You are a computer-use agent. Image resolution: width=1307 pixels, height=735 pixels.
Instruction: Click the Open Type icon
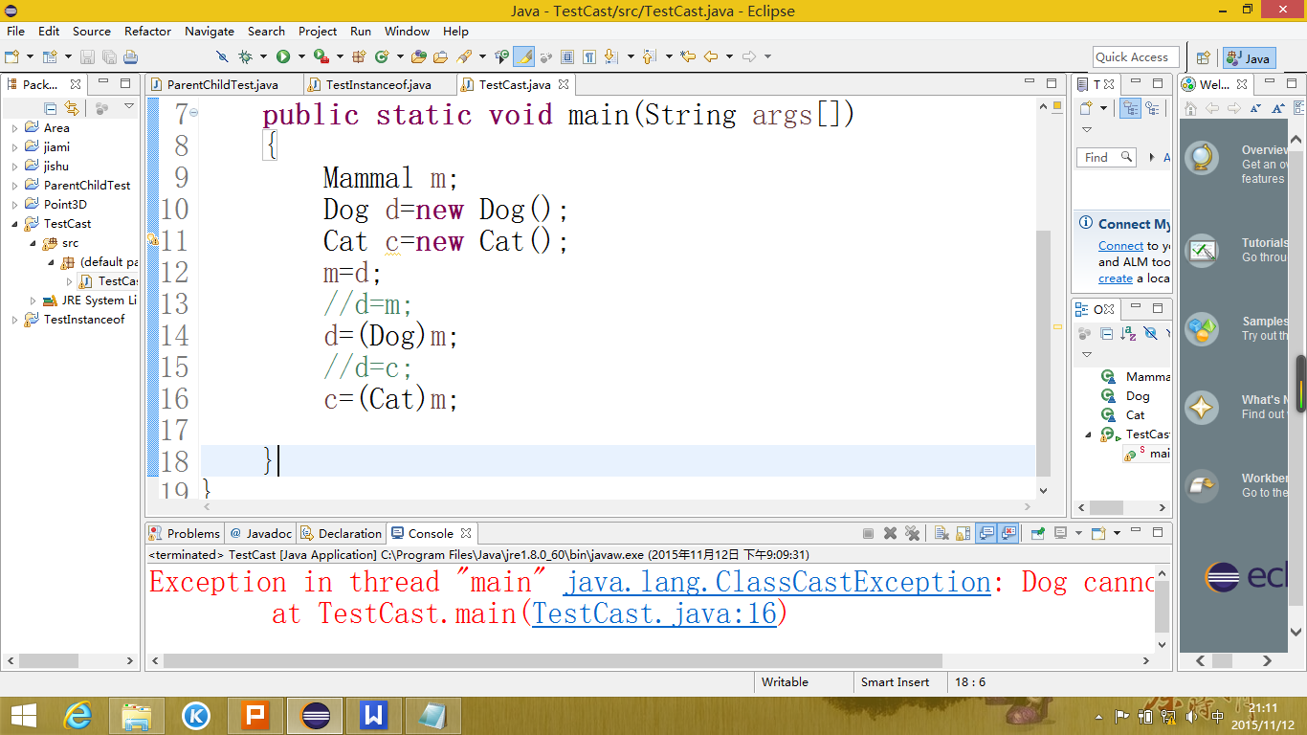[x=419, y=57]
